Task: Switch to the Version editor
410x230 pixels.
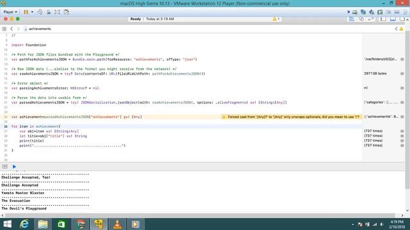Action: 370,19
